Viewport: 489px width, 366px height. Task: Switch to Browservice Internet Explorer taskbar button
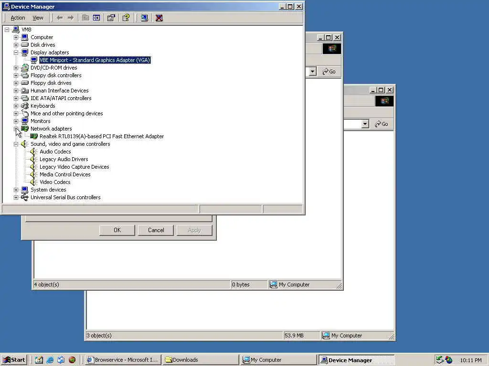[123, 360]
